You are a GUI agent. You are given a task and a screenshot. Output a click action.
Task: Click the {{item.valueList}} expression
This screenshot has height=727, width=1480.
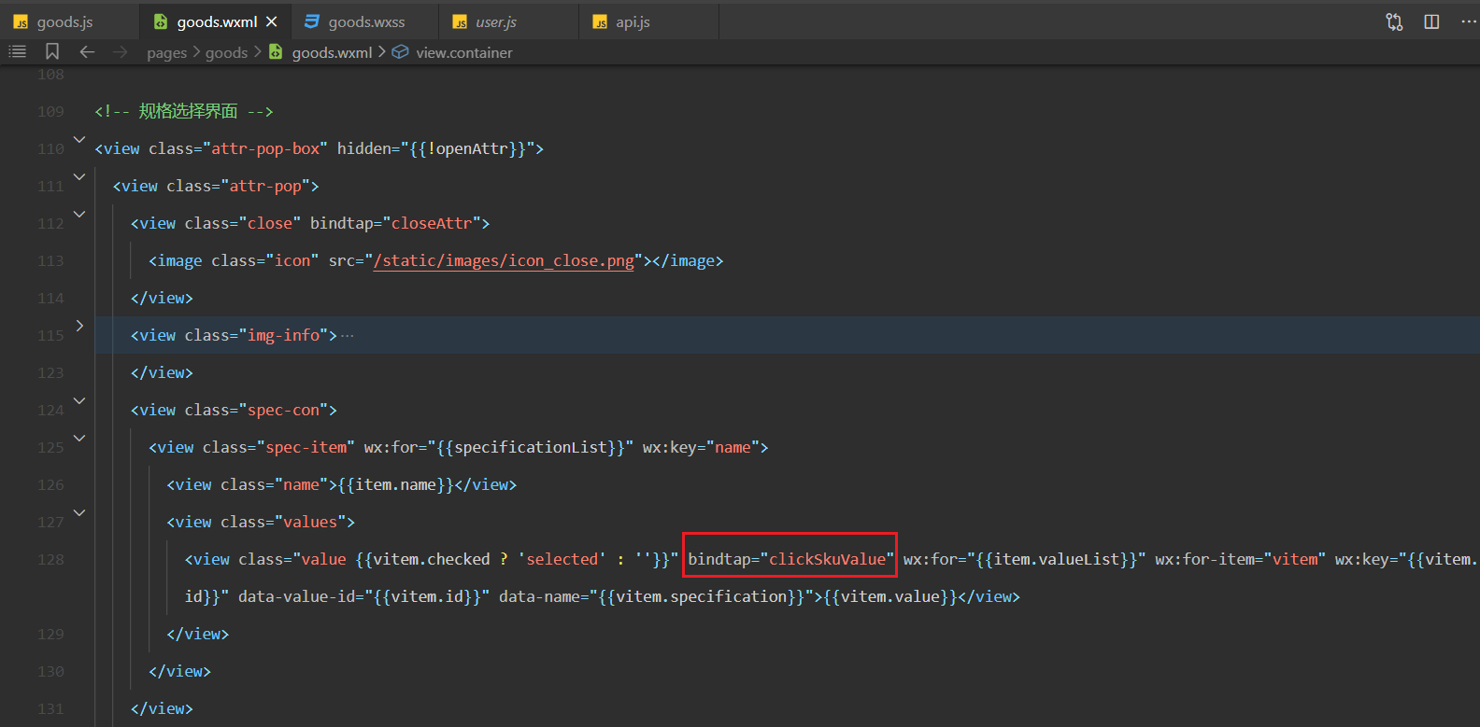point(1056,560)
